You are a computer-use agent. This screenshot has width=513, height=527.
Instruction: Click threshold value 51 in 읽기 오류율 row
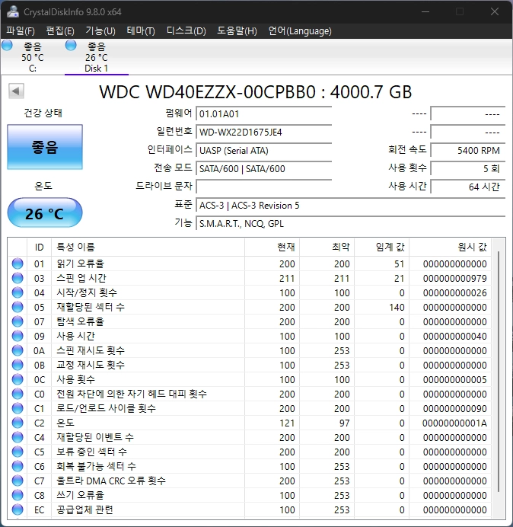399,263
